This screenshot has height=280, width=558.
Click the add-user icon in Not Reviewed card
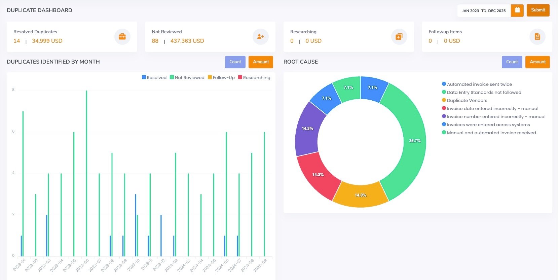tap(261, 36)
